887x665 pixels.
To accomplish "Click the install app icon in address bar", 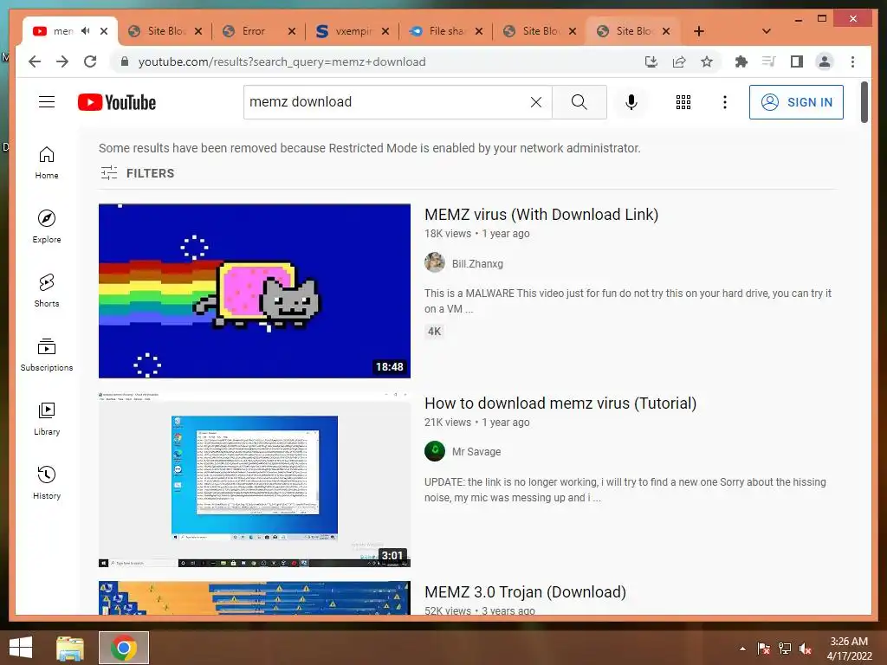I will click(x=651, y=61).
